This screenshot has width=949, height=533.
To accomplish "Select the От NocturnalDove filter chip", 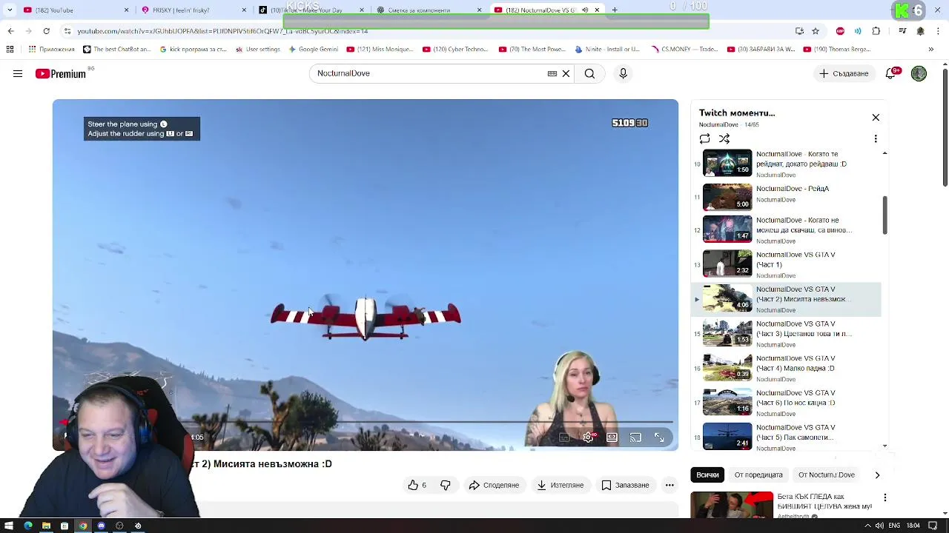I will click(x=827, y=475).
